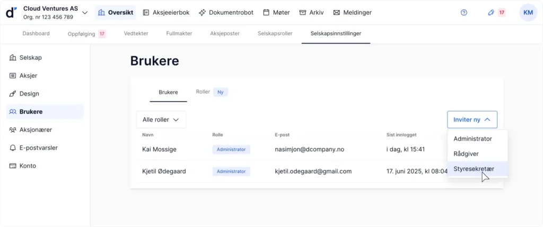Open Arkiv in the top navigation
543x227 pixels.
point(311,12)
